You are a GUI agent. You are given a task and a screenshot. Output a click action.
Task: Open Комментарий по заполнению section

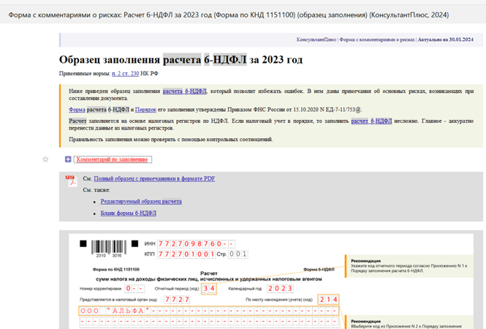(x=113, y=159)
